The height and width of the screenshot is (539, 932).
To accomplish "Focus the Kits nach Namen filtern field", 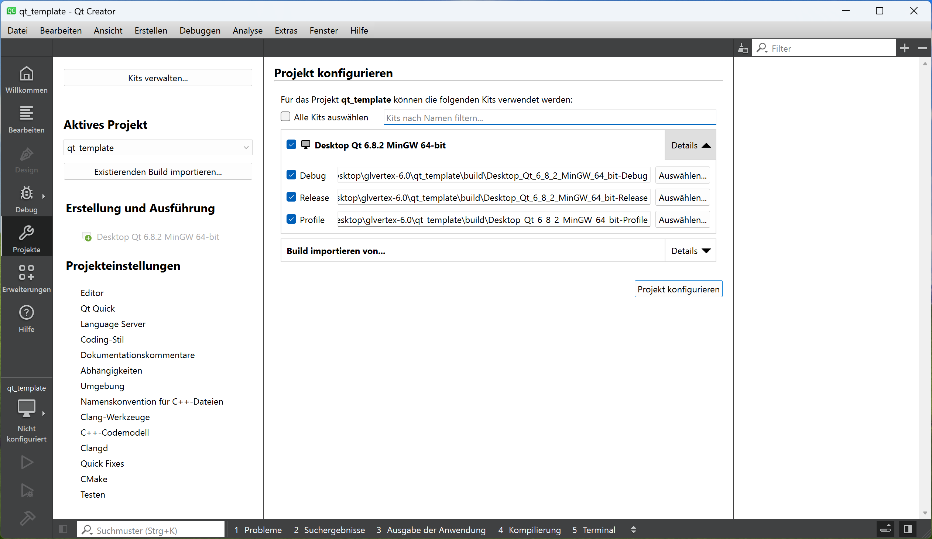I will click(x=549, y=117).
